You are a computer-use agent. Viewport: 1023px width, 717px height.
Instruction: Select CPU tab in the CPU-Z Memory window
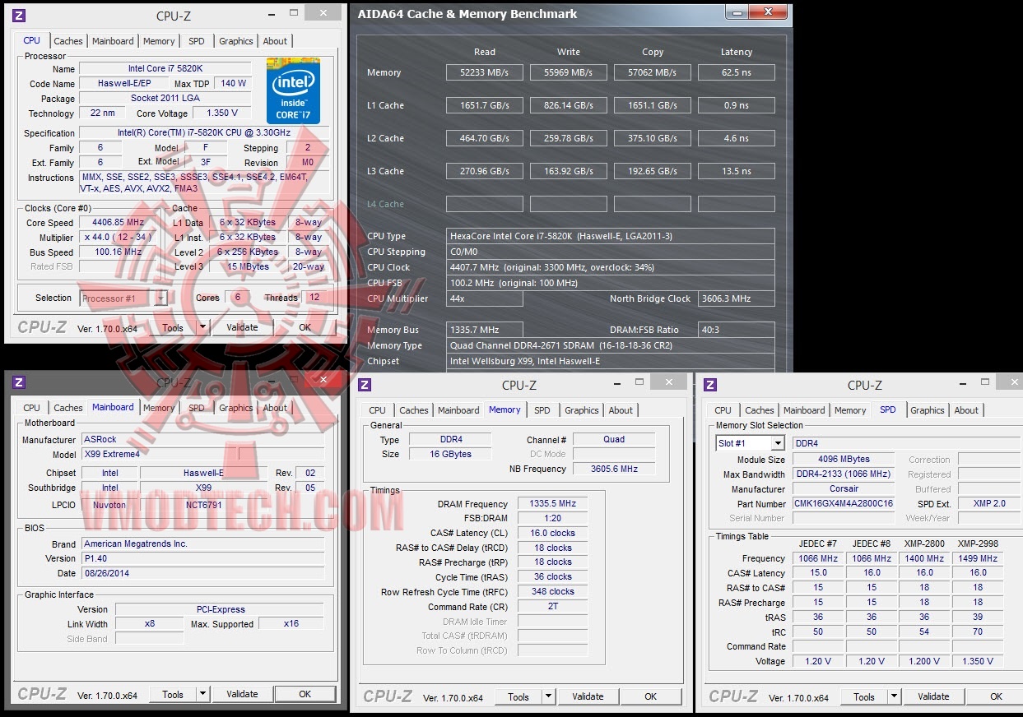[378, 410]
